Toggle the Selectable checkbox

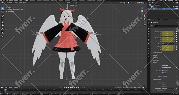point(162,66)
